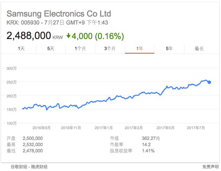The image size is (221, 171).
Task: Click the Samsung Electronics Co Ltd title
Action: point(59,14)
